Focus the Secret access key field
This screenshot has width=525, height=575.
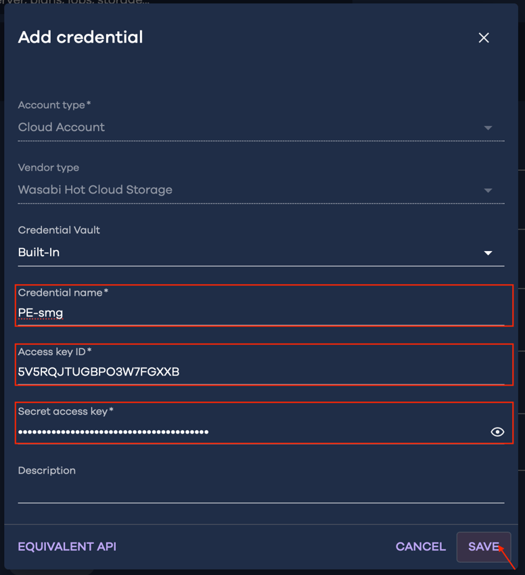tap(203, 432)
